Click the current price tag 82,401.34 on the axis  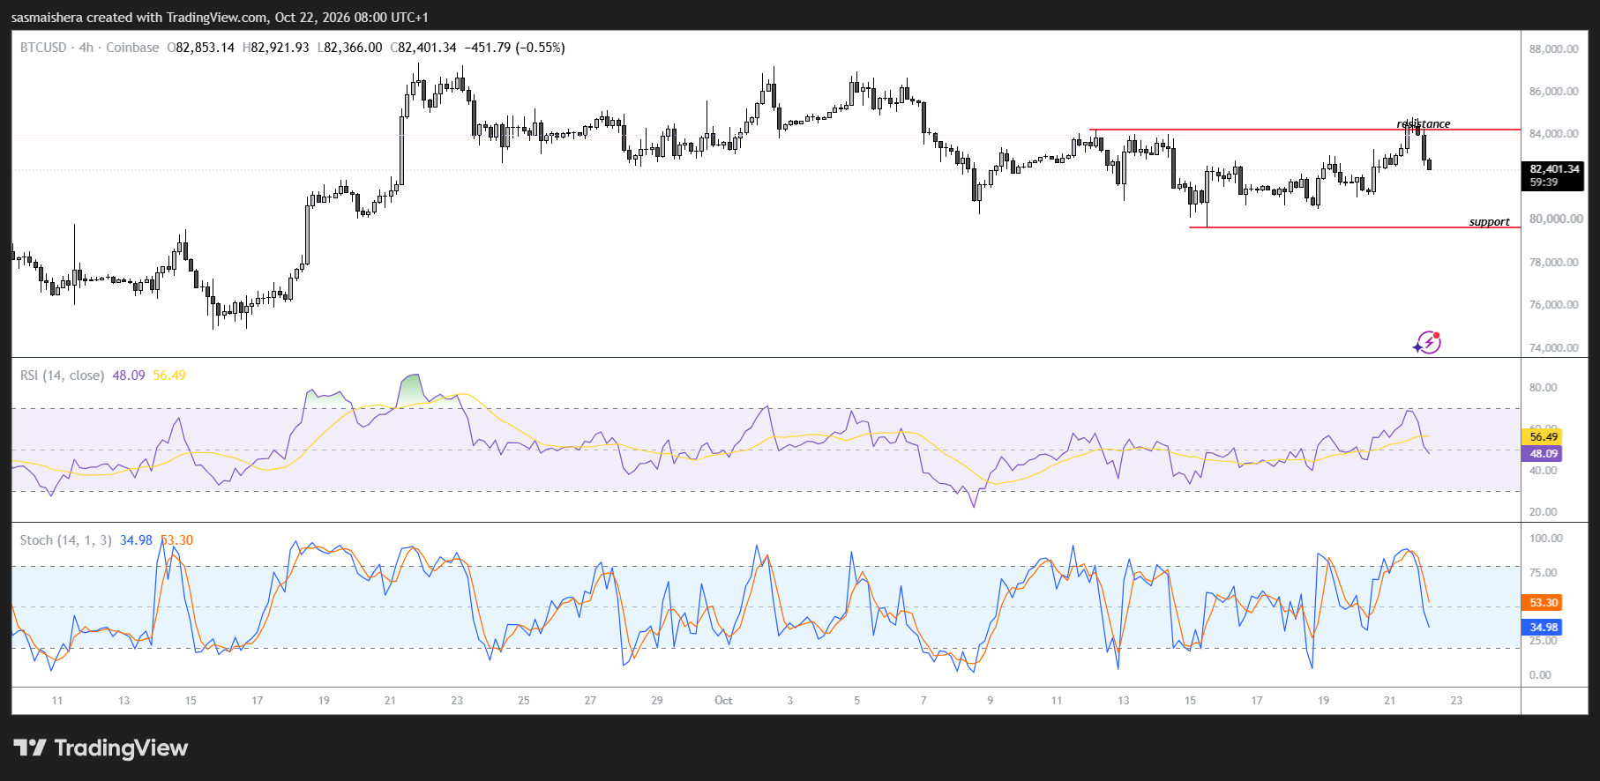[x=1554, y=175]
